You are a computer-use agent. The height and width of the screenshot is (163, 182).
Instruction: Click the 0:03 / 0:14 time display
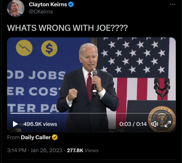pyautogui.click(x=133, y=124)
